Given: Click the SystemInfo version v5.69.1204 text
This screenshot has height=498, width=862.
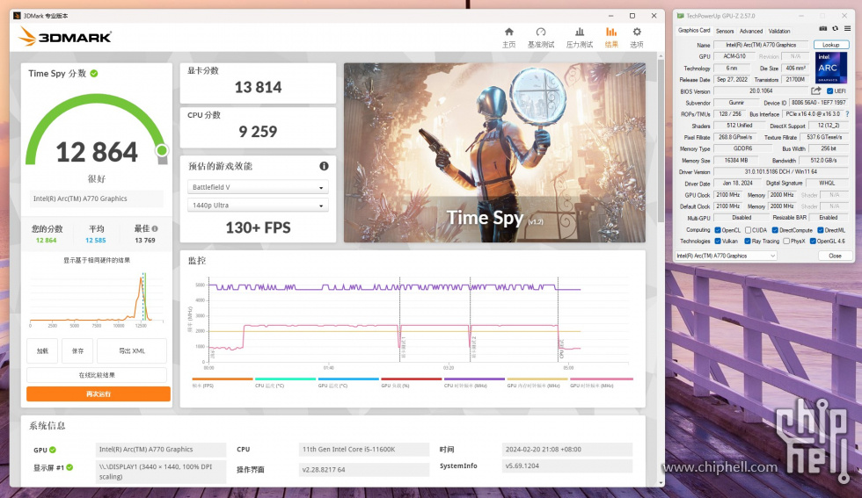Looking at the screenshot, I should point(522,466).
